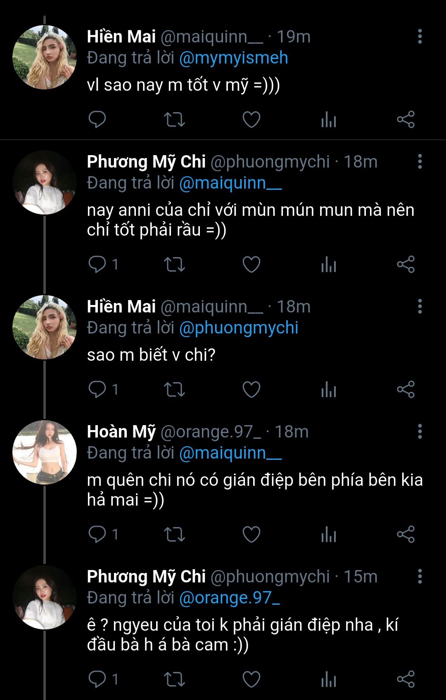Retweet the "sao m biết v chi?" tweet

coord(174,390)
